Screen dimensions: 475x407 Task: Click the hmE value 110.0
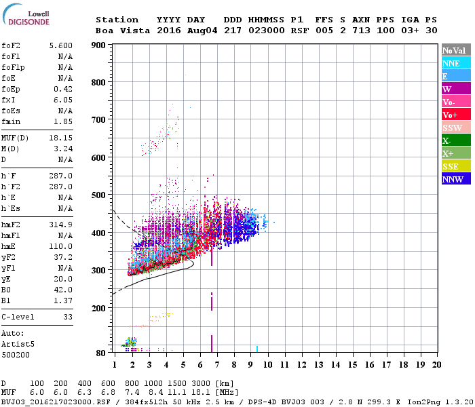61,246
